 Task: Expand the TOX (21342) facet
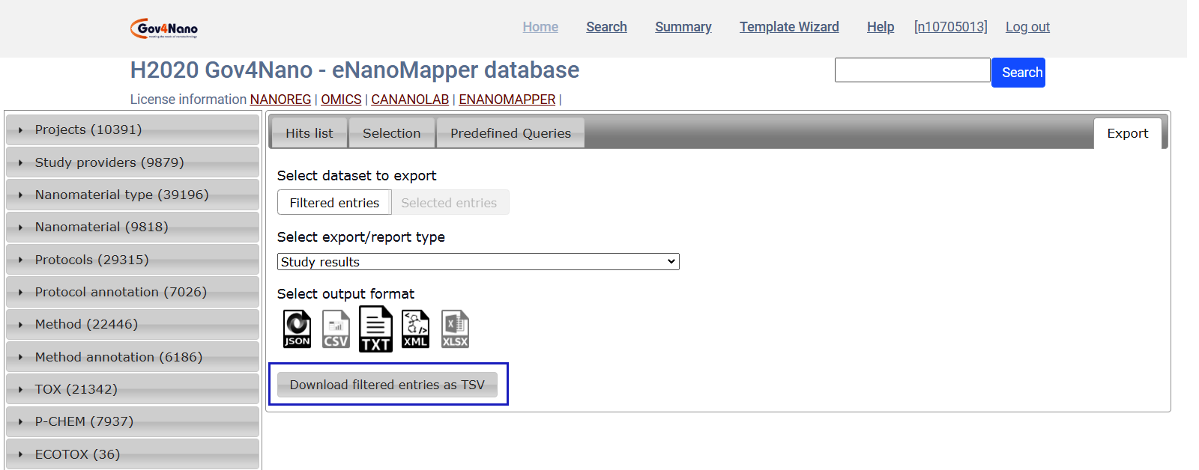click(x=133, y=389)
